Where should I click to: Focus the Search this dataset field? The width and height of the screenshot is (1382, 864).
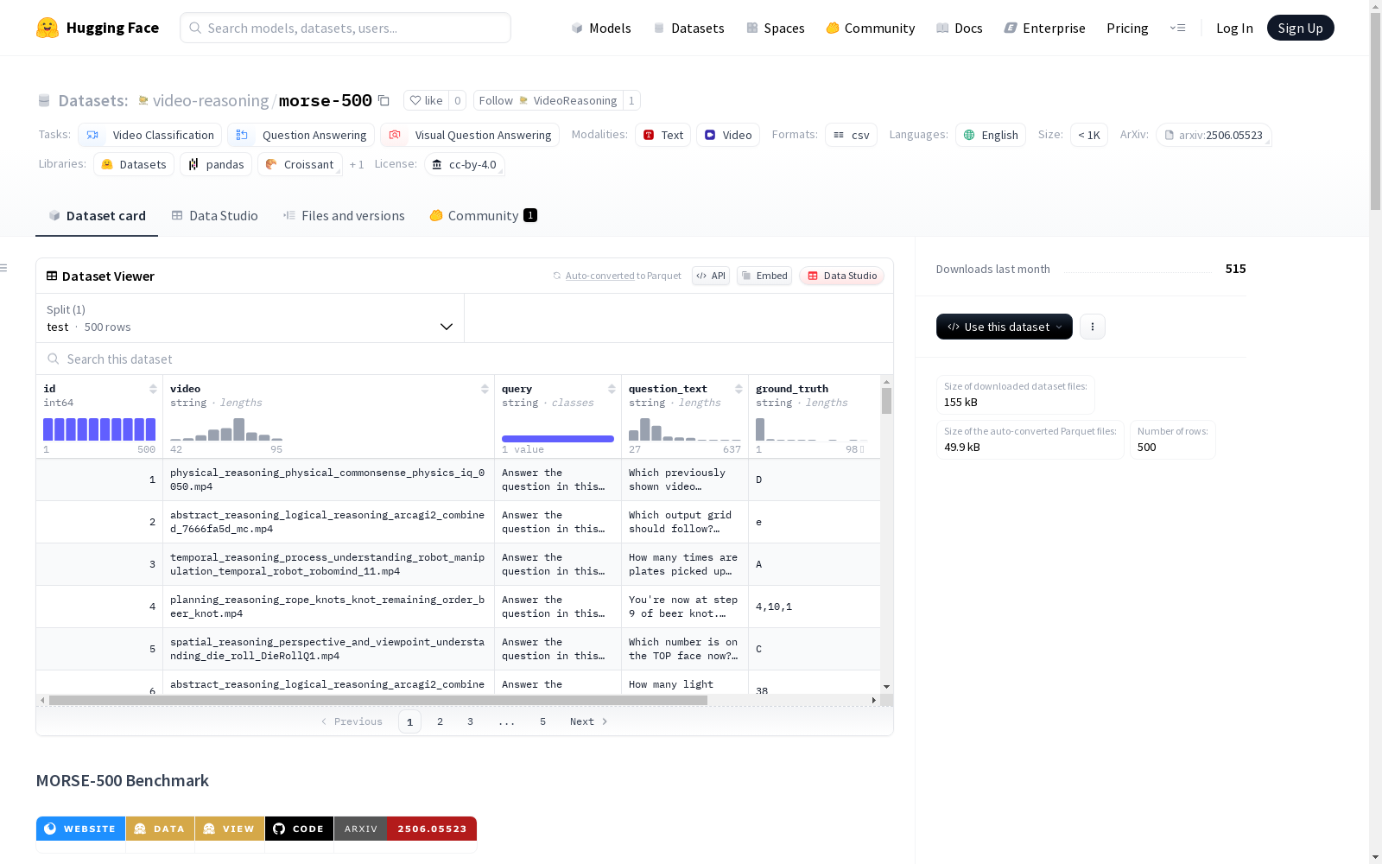pos(465,359)
